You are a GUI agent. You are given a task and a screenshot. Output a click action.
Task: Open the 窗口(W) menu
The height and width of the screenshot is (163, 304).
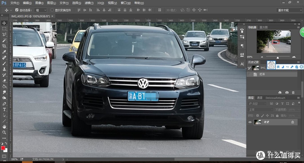(126, 3)
